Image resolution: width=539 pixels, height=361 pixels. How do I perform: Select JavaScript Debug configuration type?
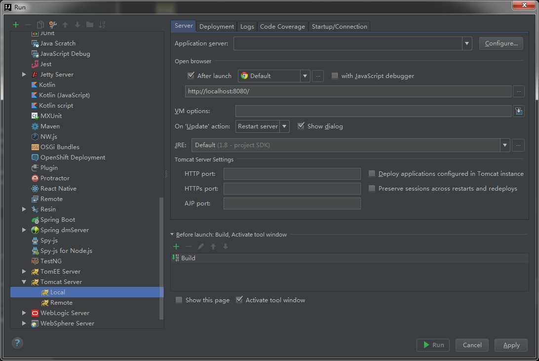tap(65, 54)
